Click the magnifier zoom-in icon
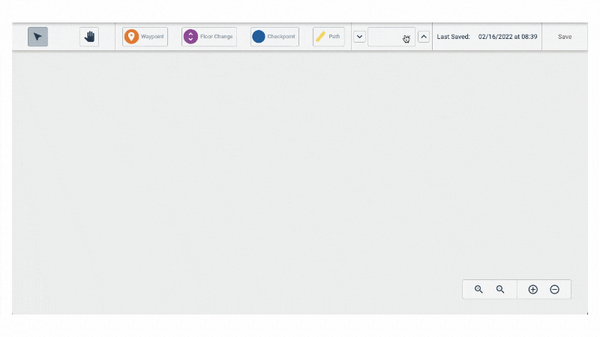Screen dimensions: 600x337 (478, 289)
